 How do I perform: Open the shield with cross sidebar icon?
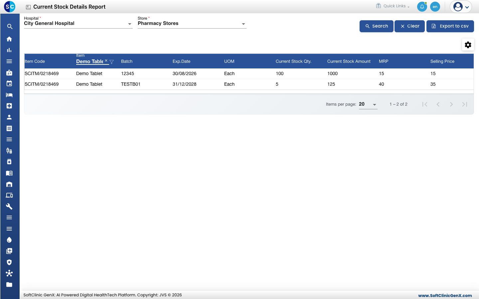coord(9,262)
